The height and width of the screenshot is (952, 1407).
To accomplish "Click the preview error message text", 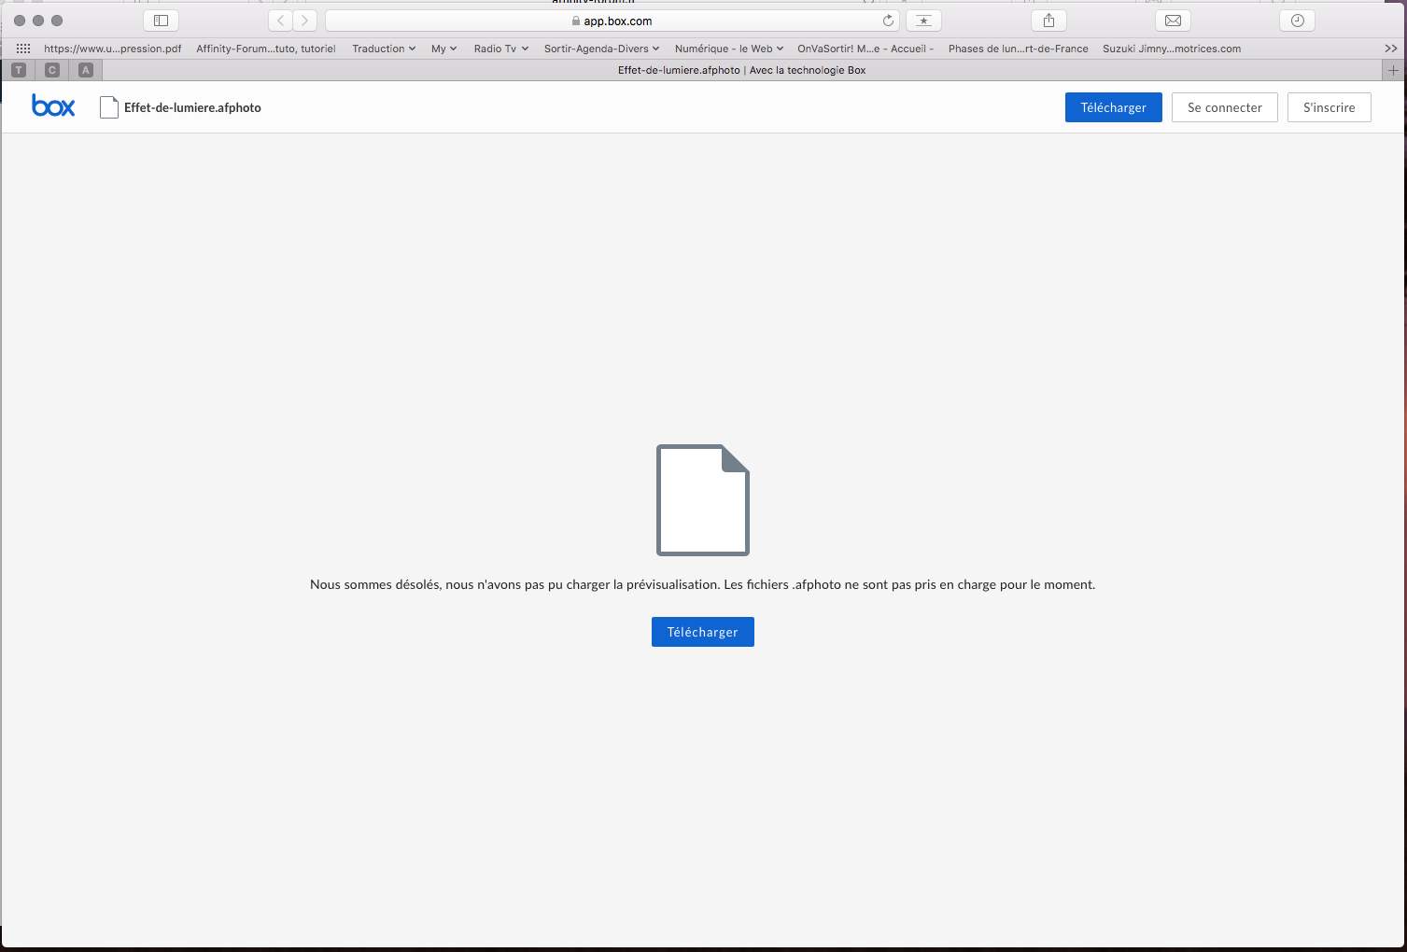I will coord(703,584).
